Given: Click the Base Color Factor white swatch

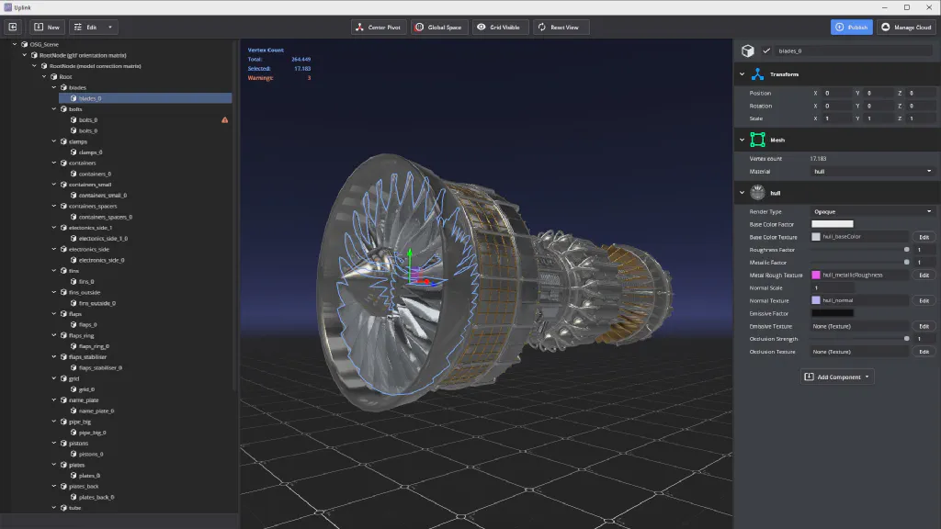Looking at the screenshot, I should coord(833,224).
